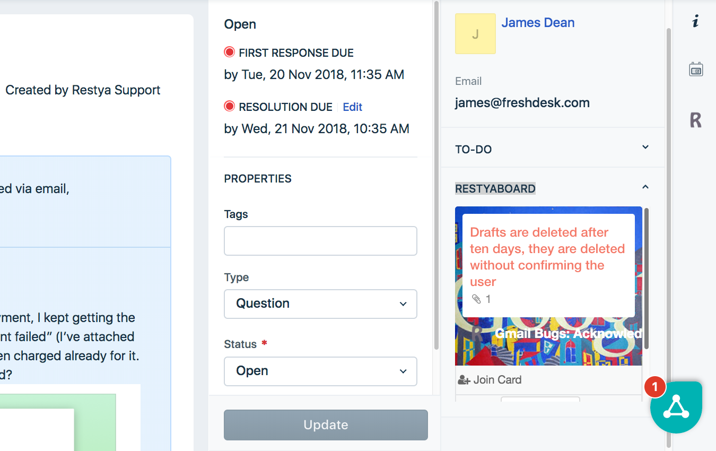
Task: Click the paperclip attachment icon on card
Action: 476,299
